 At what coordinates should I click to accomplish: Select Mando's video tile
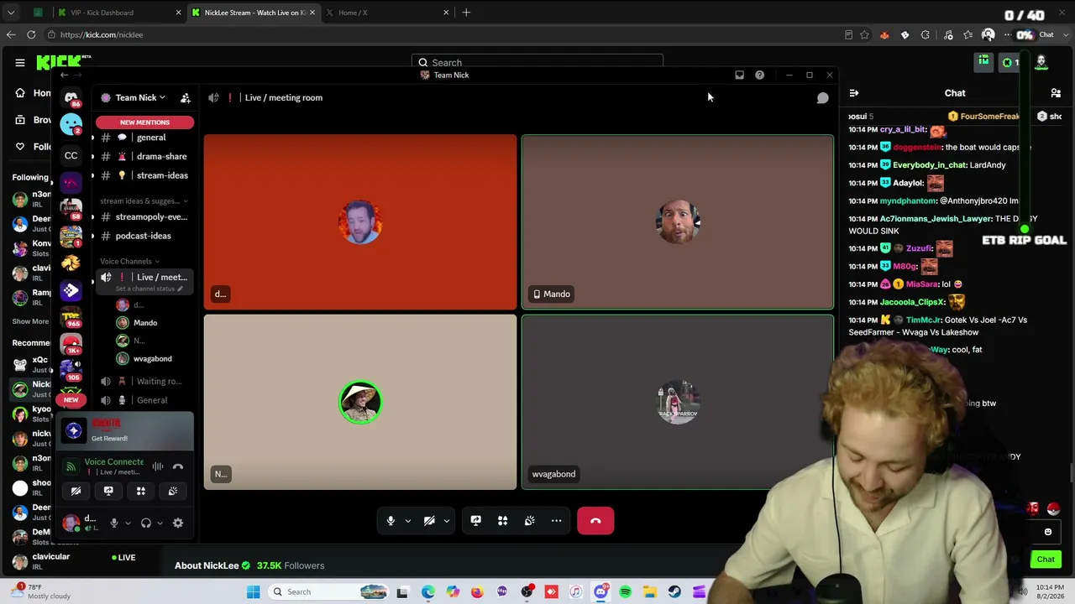pos(678,222)
